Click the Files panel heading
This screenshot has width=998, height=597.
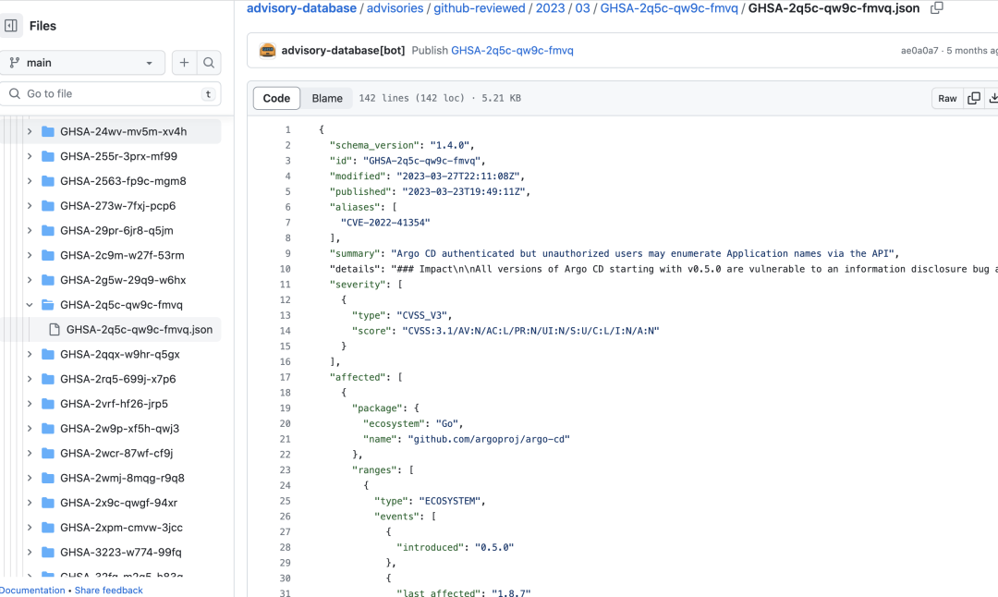[x=43, y=26]
